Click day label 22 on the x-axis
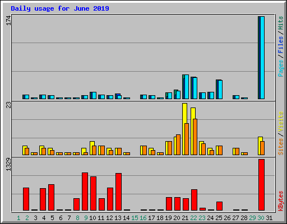Screen dimensions: 287x224 pos(193,218)
